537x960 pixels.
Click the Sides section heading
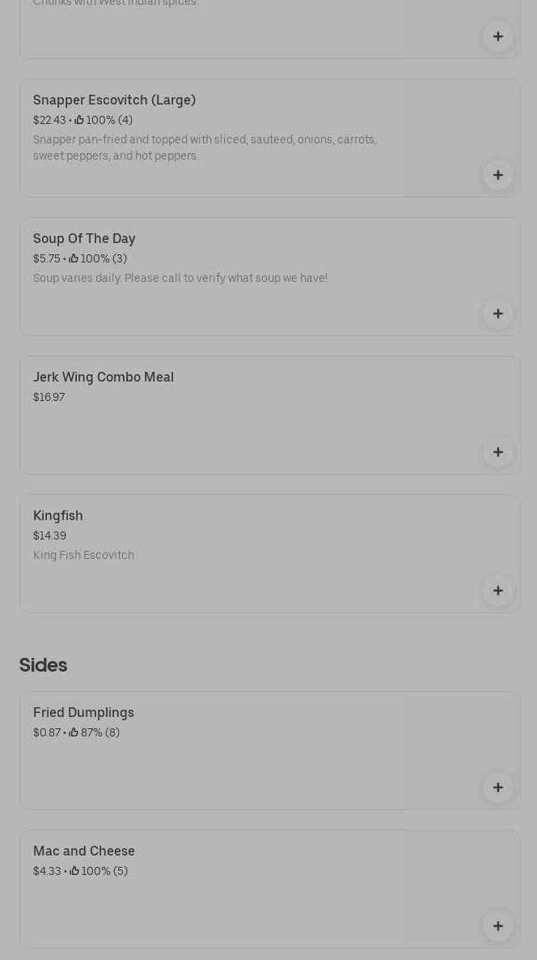(43, 665)
